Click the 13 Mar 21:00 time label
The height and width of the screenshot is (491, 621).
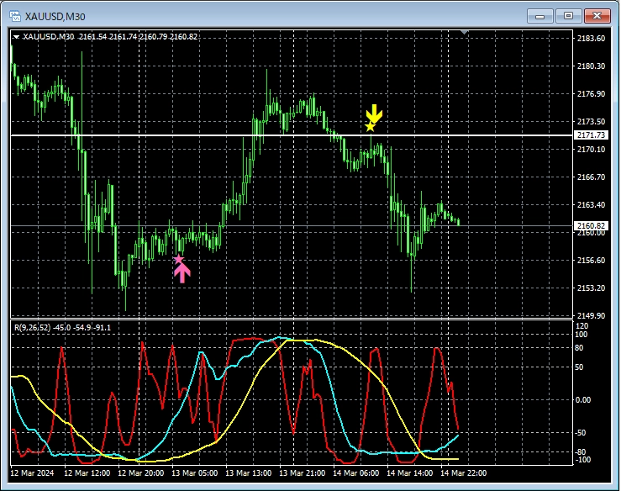click(301, 473)
